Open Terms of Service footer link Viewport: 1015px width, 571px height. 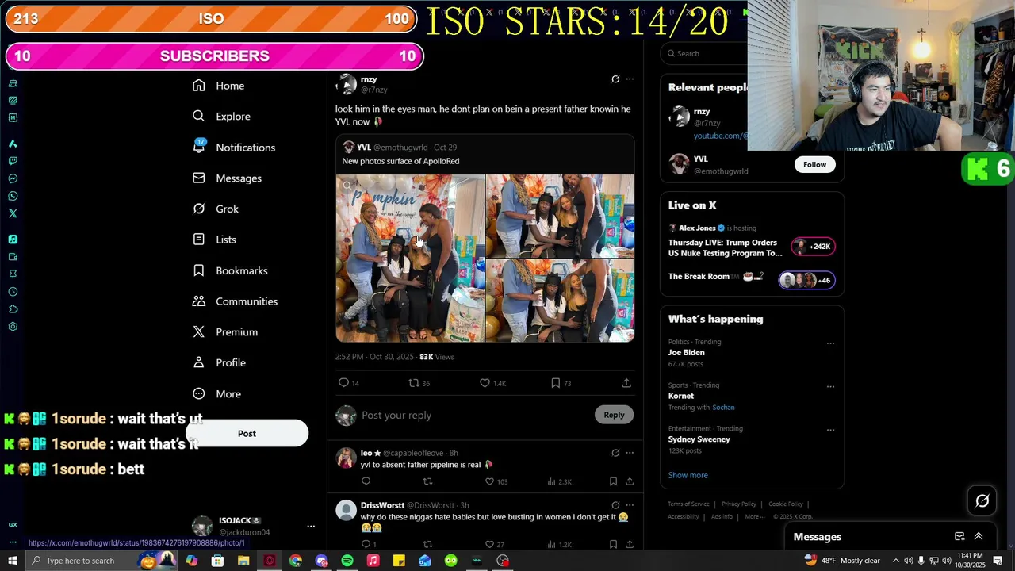tap(688, 504)
